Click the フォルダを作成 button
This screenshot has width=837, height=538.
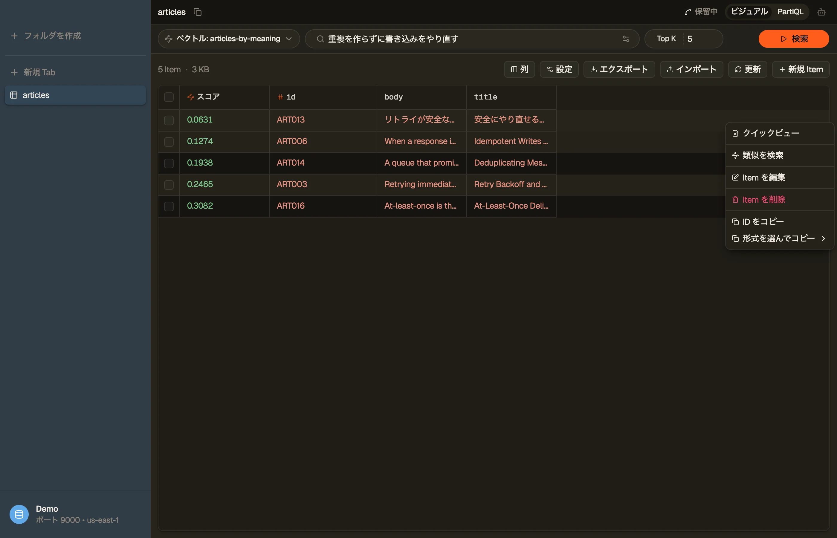coord(46,36)
